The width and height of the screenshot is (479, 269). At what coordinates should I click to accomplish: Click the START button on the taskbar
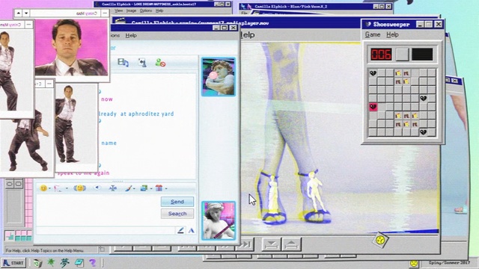[13, 262]
